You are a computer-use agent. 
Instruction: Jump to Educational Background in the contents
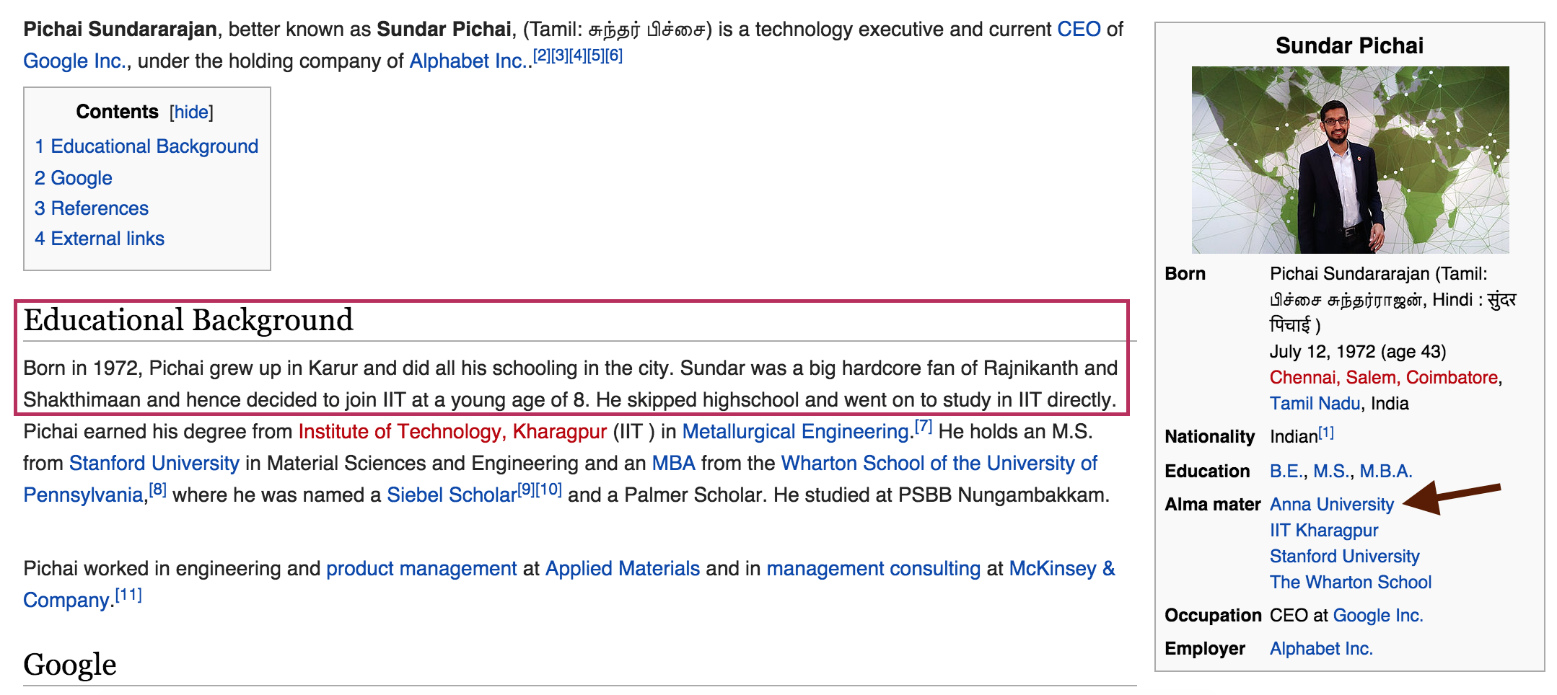(146, 146)
